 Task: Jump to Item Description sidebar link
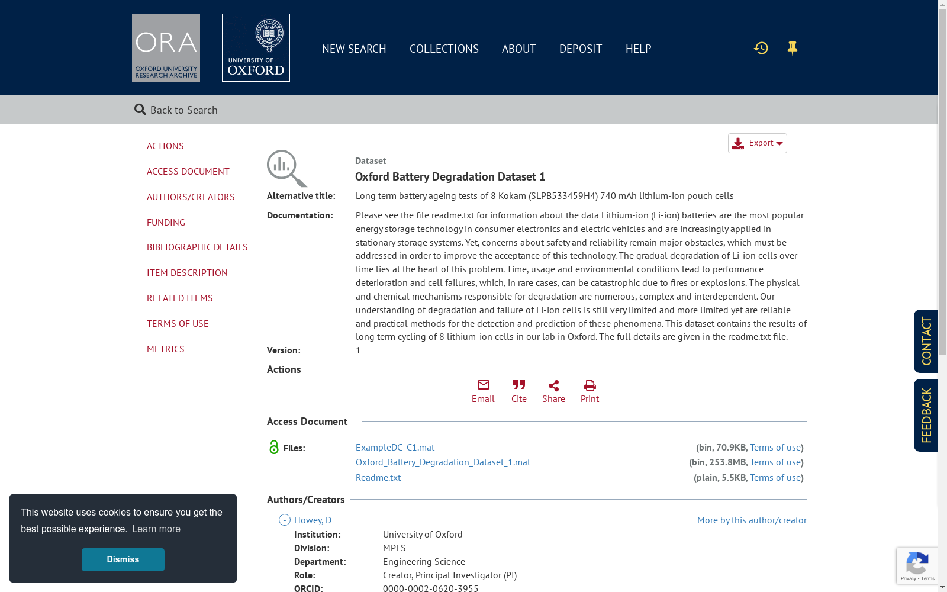[187, 272]
